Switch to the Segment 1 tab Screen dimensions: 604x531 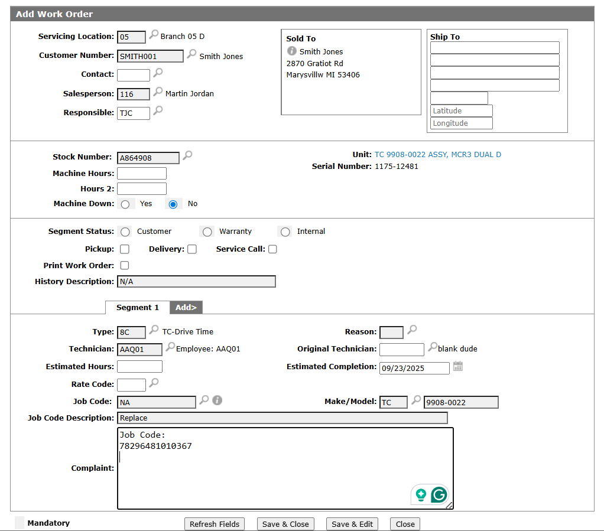point(137,308)
